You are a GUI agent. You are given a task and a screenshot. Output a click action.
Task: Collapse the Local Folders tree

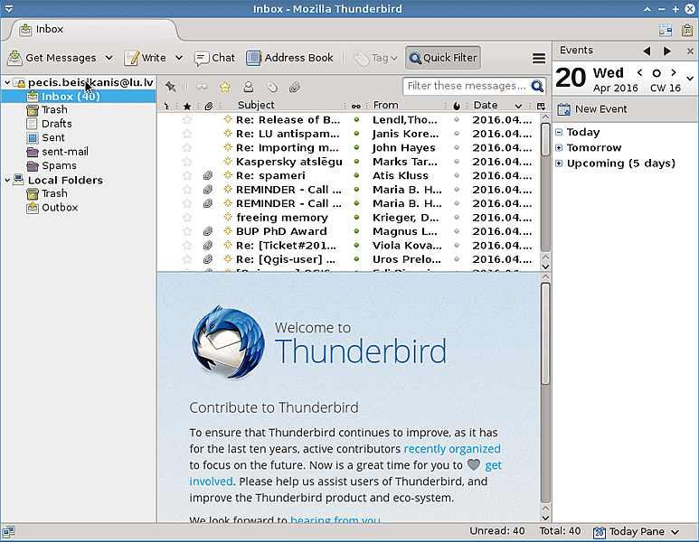point(7,180)
